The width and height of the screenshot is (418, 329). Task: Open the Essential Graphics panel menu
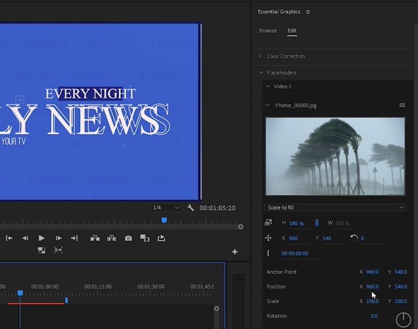pyautogui.click(x=308, y=12)
